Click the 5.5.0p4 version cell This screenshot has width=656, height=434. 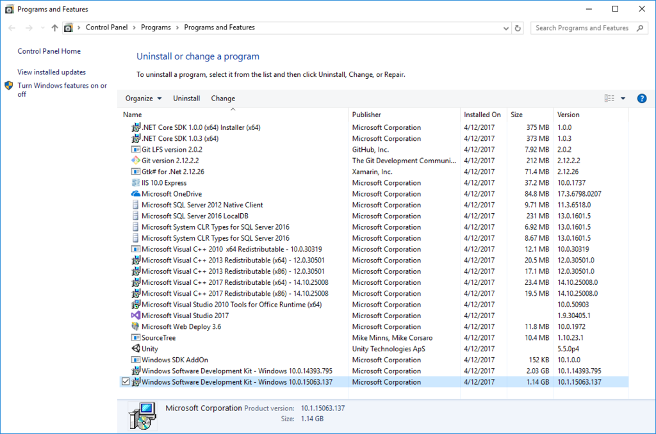click(x=568, y=349)
